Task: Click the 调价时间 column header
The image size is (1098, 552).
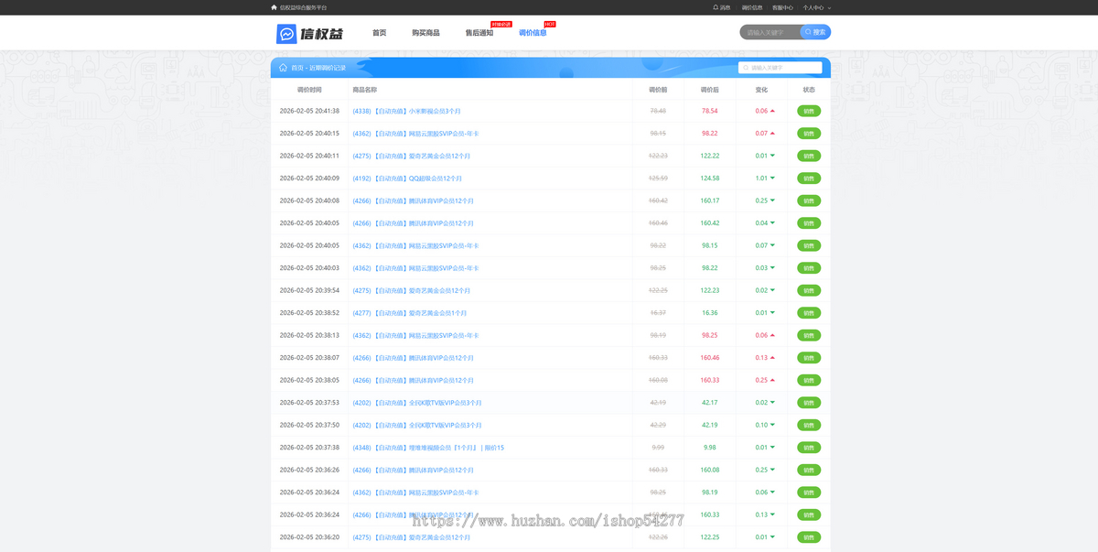Action: pos(309,90)
